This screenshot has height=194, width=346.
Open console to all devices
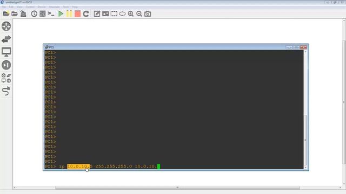click(51, 14)
